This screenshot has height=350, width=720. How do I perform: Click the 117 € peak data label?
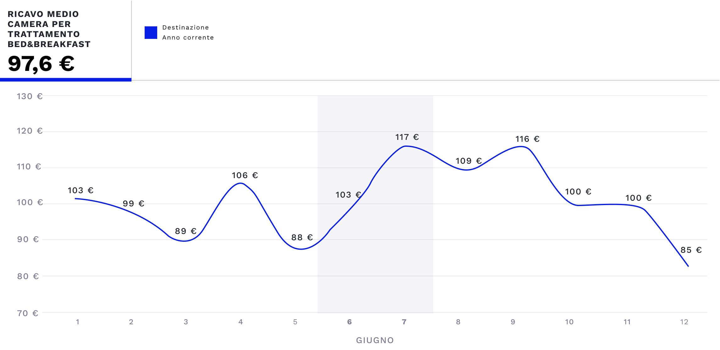point(407,137)
